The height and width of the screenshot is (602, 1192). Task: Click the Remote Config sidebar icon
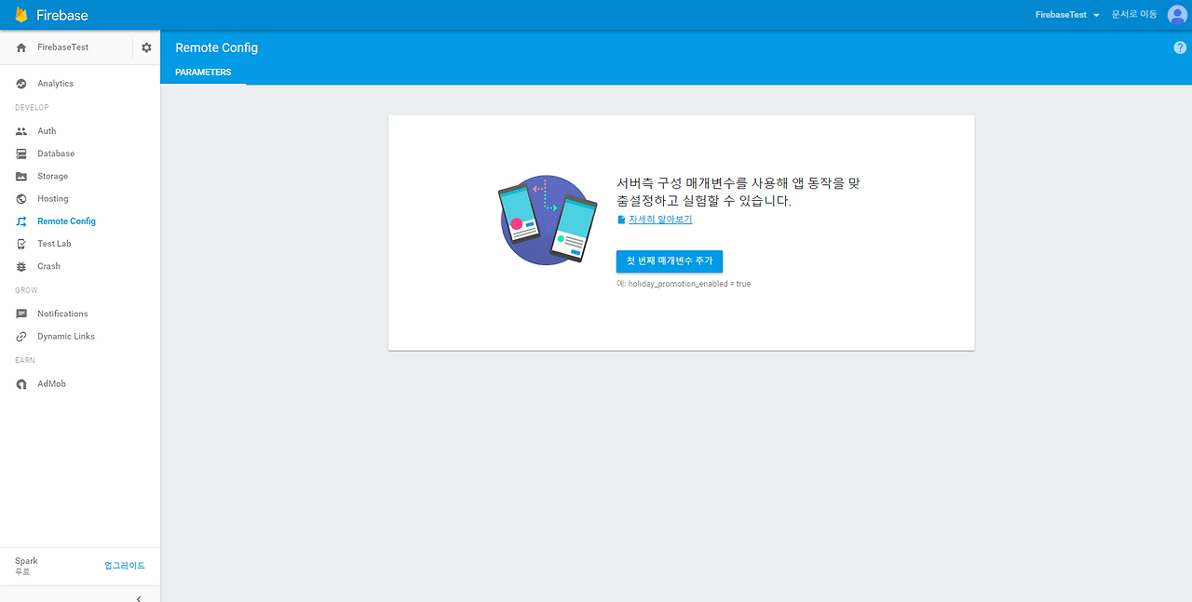[x=21, y=221]
